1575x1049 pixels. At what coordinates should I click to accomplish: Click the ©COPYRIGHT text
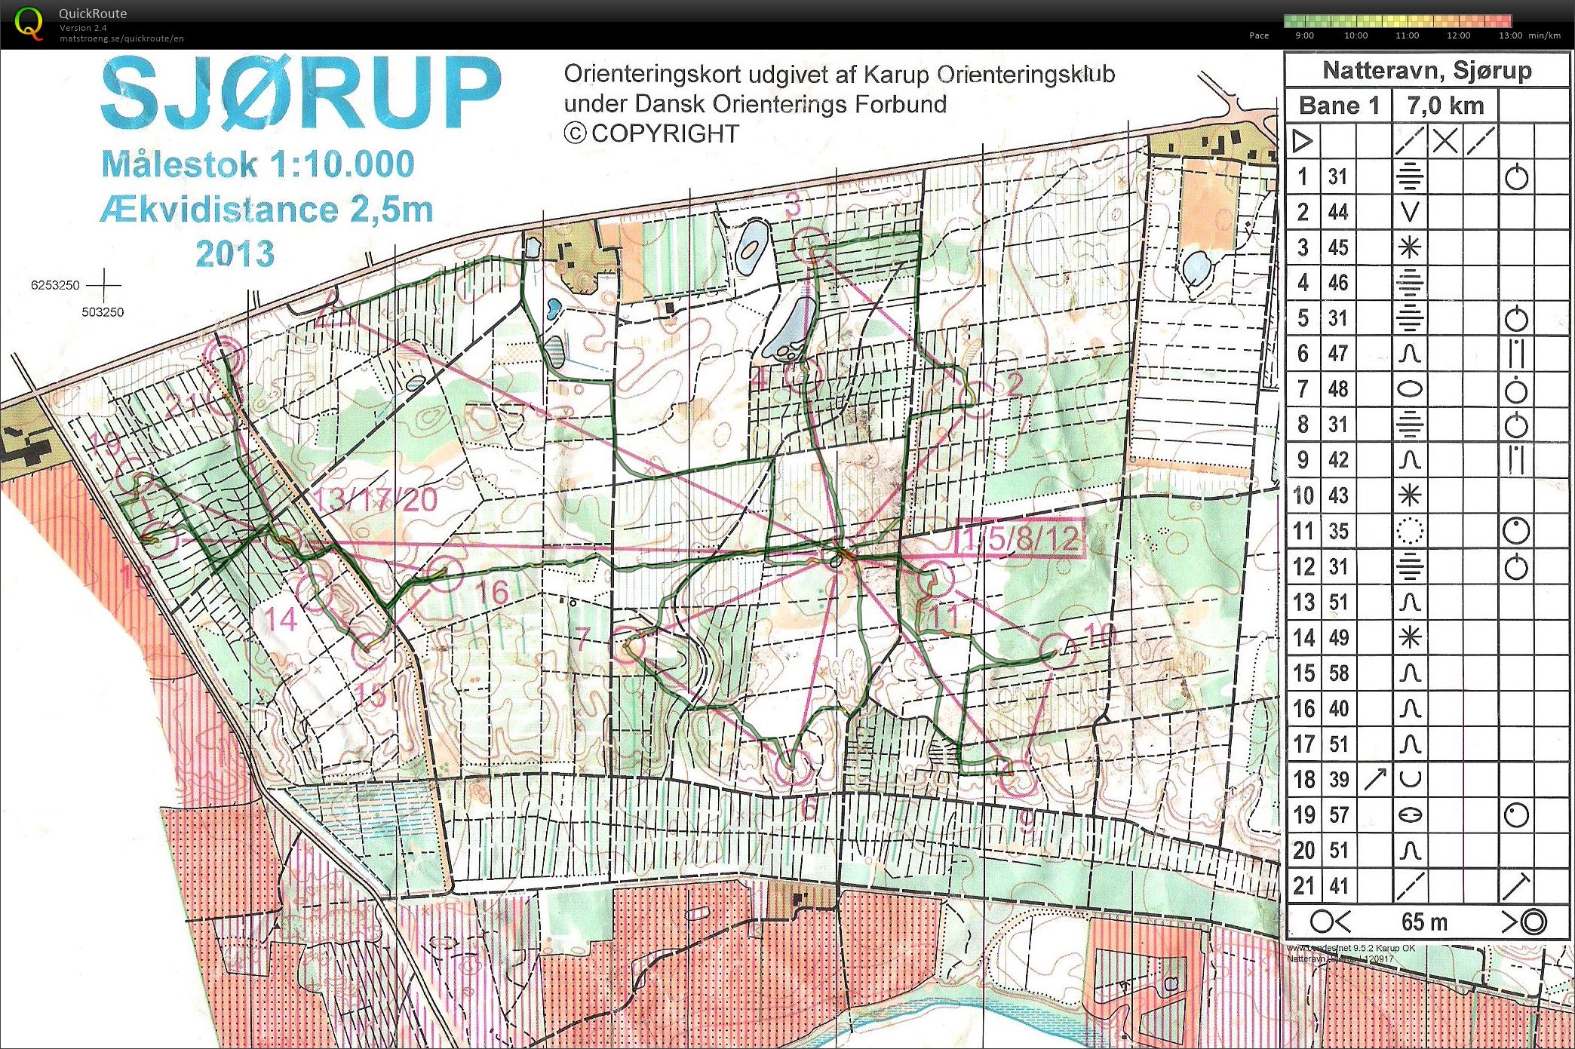tap(652, 133)
